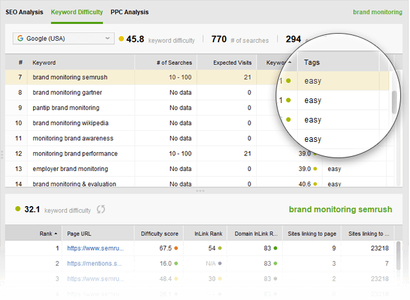Sort by the Rank column header
The height and width of the screenshot is (300, 410).
pyautogui.click(x=49, y=233)
